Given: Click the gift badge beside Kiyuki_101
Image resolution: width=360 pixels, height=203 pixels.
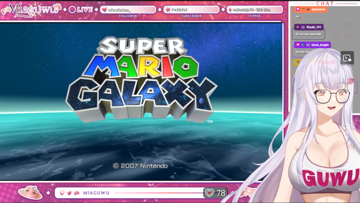Looking at the screenshot, I should [x=303, y=27].
